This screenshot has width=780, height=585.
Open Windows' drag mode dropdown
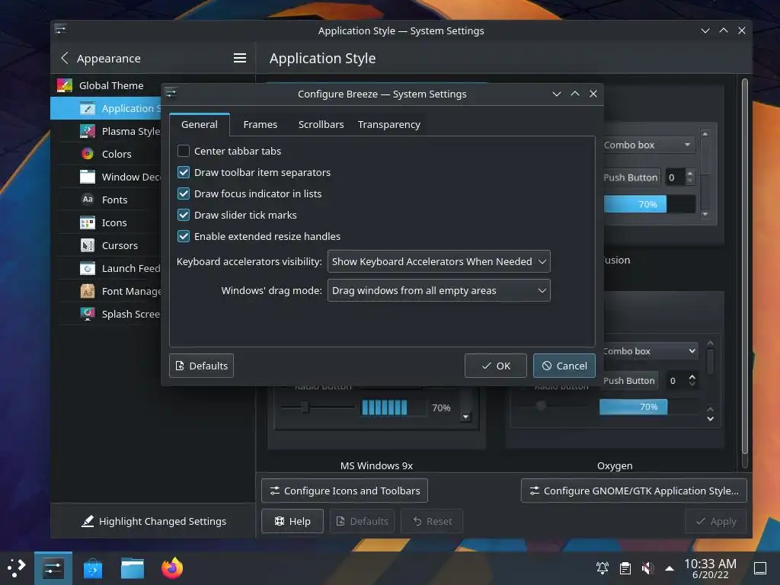439,290
